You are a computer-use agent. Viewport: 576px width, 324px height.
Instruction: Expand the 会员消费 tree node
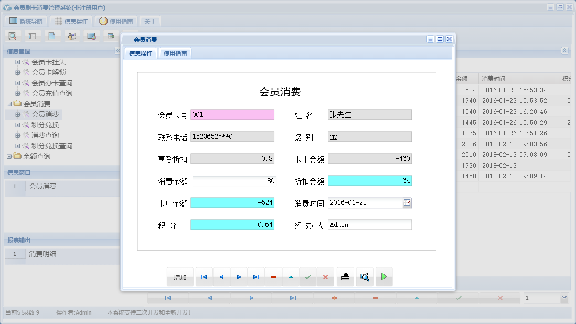tap(17, 114)
